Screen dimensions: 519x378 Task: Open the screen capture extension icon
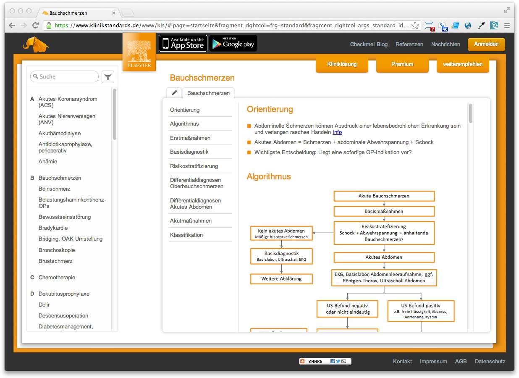pos(429,26)
